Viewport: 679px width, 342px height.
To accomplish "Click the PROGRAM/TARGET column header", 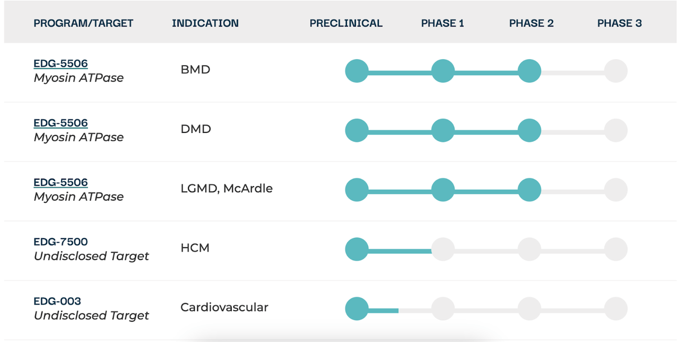I will tap(83, 23).
